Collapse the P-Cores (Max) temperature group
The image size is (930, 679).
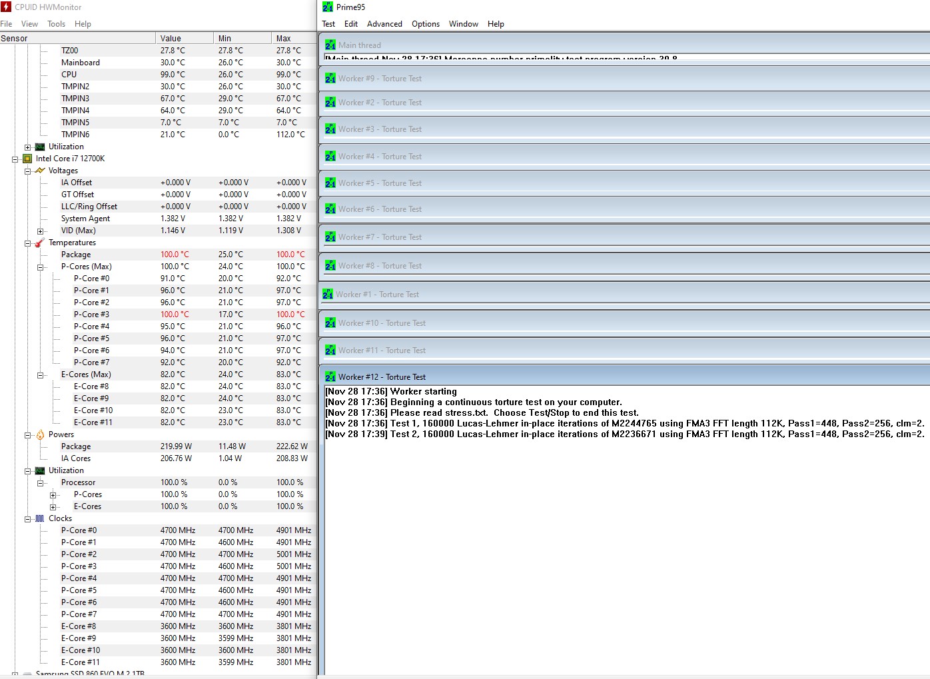click(x=41, y=267)
